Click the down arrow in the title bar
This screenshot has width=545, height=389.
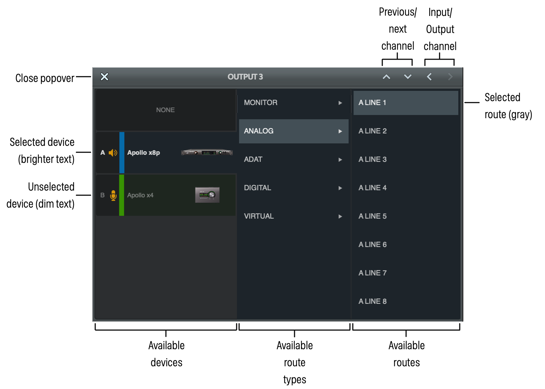point(408,77)
